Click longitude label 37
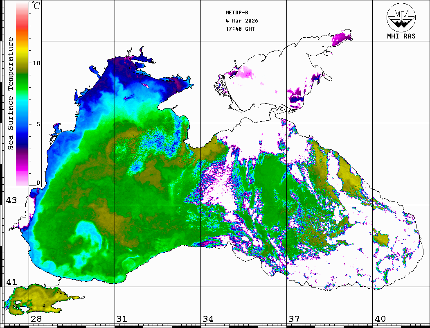 [x=294, y=319]
